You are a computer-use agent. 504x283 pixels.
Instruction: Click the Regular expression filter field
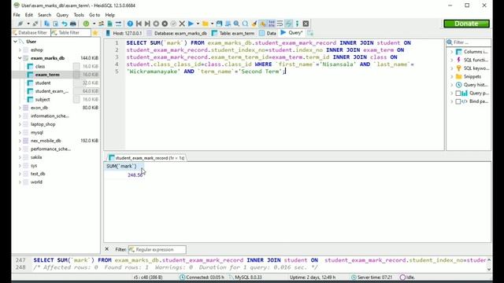[157, 249]
